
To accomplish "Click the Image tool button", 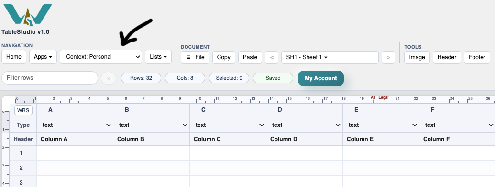I will pyautogui.click(x=417, y=57).
